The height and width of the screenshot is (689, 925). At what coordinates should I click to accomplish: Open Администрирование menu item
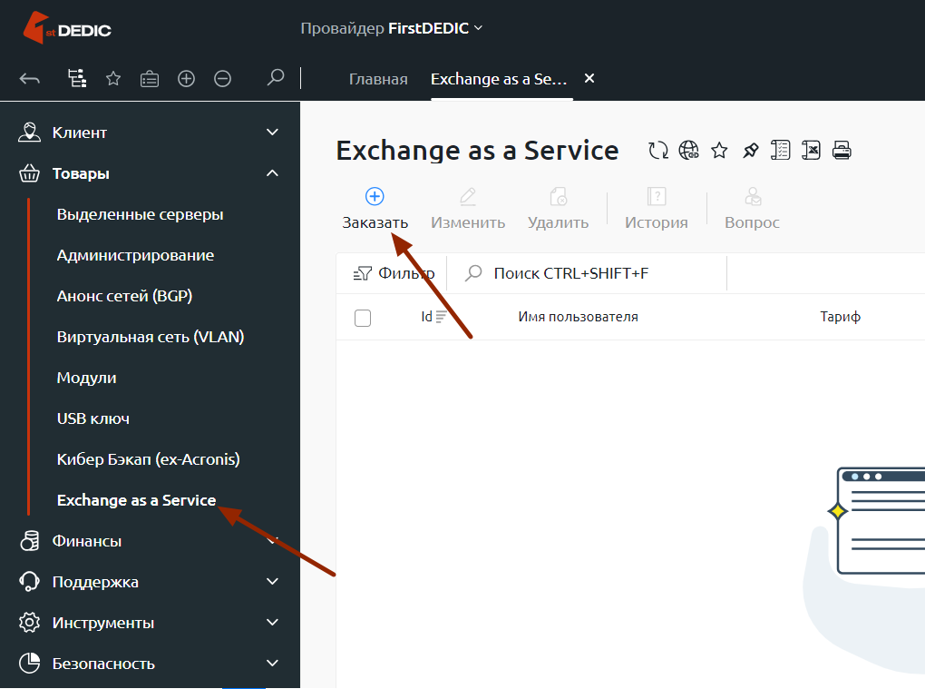[135, 256]
